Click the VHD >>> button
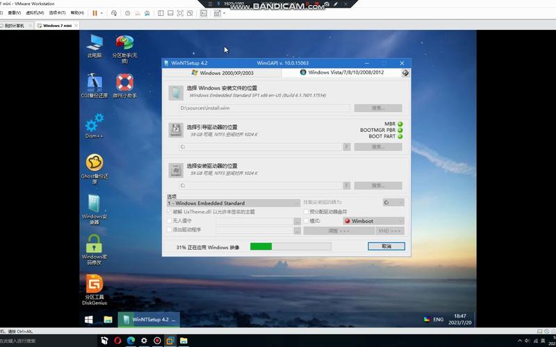Image resolution: width=556 pixels, height=347 pixels. click(x=390, y=230)
